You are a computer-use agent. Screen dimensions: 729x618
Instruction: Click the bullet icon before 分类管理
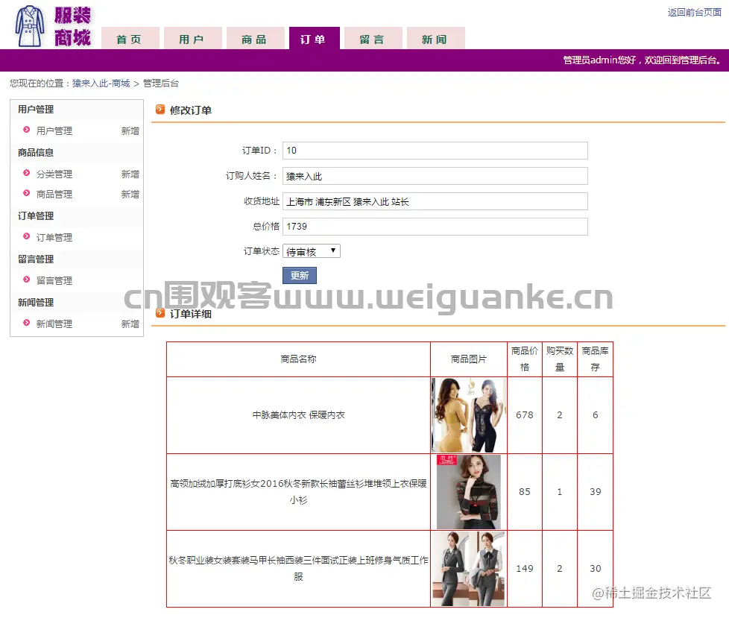(x=27, y=173)
